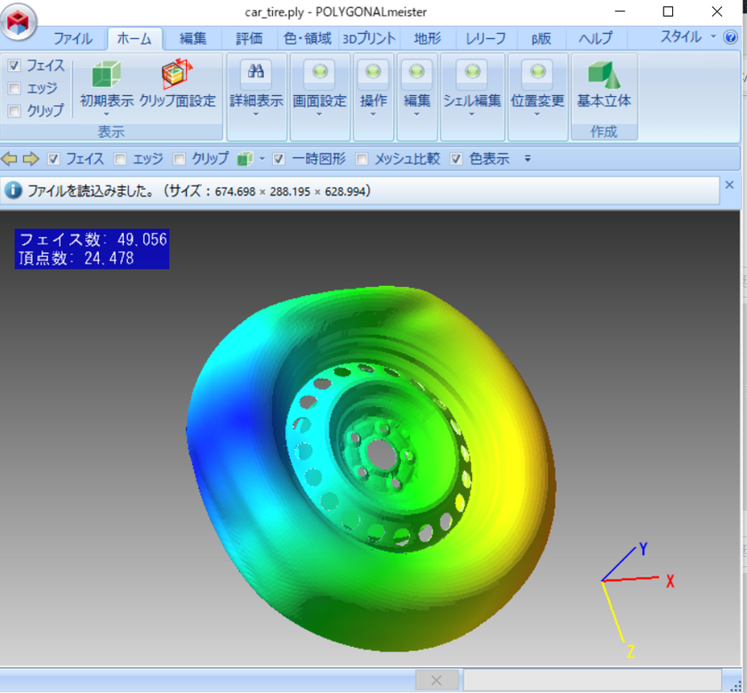Expand the スタイル style dropdown

coord(688,37)
